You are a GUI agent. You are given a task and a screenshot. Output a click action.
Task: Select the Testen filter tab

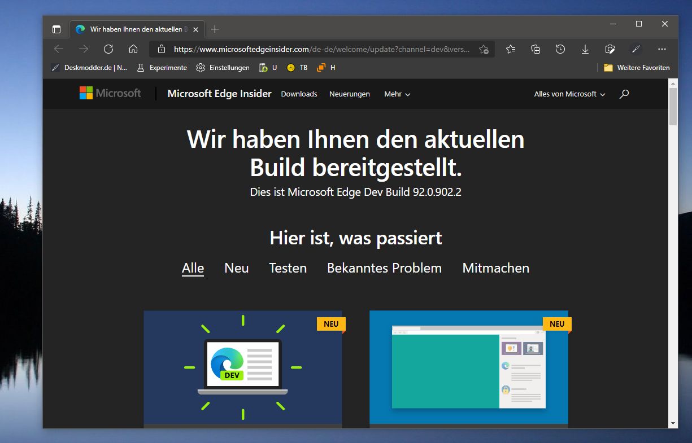tap(288, 268)
